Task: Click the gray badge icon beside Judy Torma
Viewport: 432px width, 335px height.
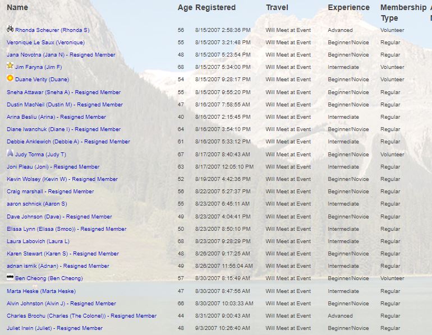Action: (x=10, y=153)
